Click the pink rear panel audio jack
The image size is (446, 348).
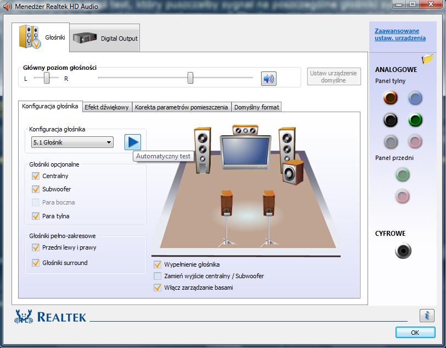click(415, 141)
